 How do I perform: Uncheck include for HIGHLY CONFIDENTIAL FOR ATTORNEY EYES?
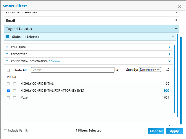[9, 91]
